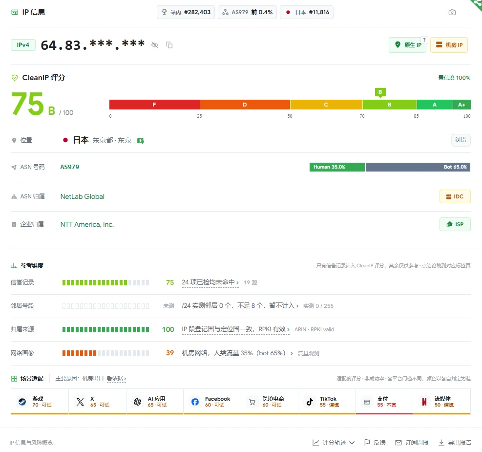
Task: Open the AS979 ASN link
Action: click(x=69, y=167)
